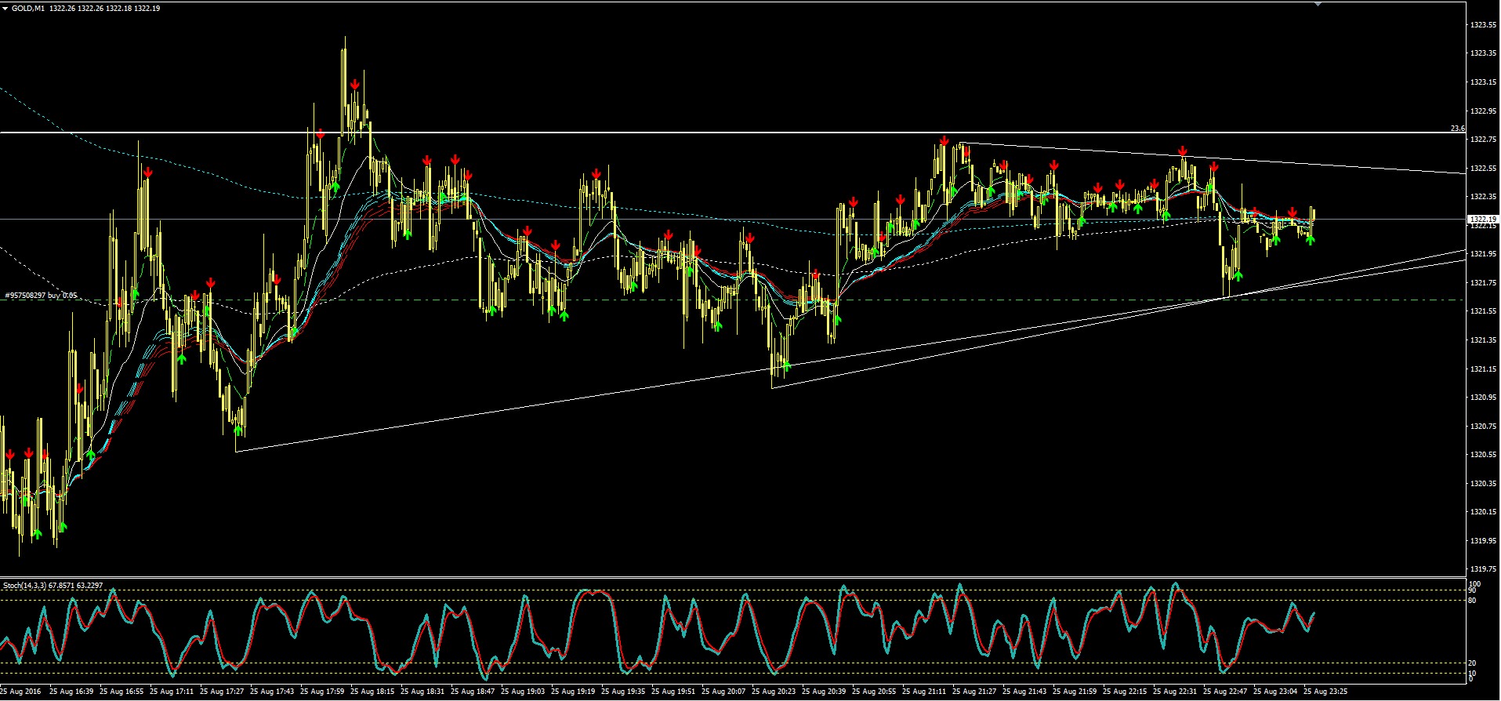
Task: Click the 1321.95 price scale label
Action: [x=1484, y=254]
